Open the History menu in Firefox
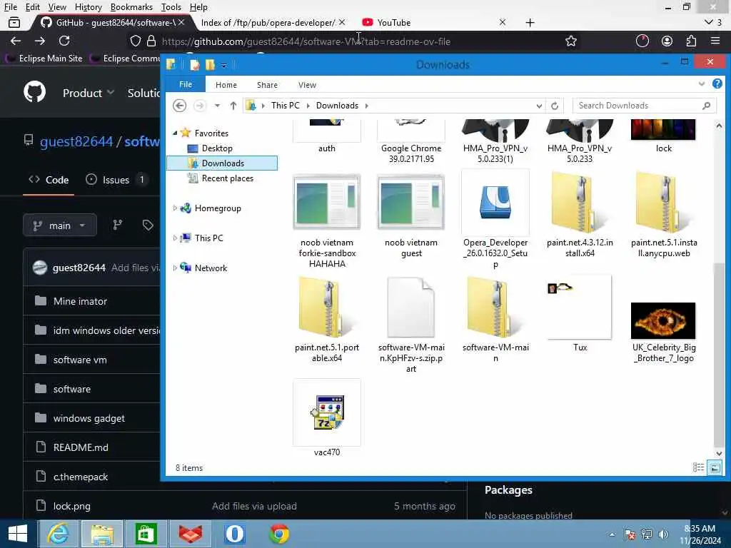The width and height of the screenshot is (731, 548). click(88, 7)
